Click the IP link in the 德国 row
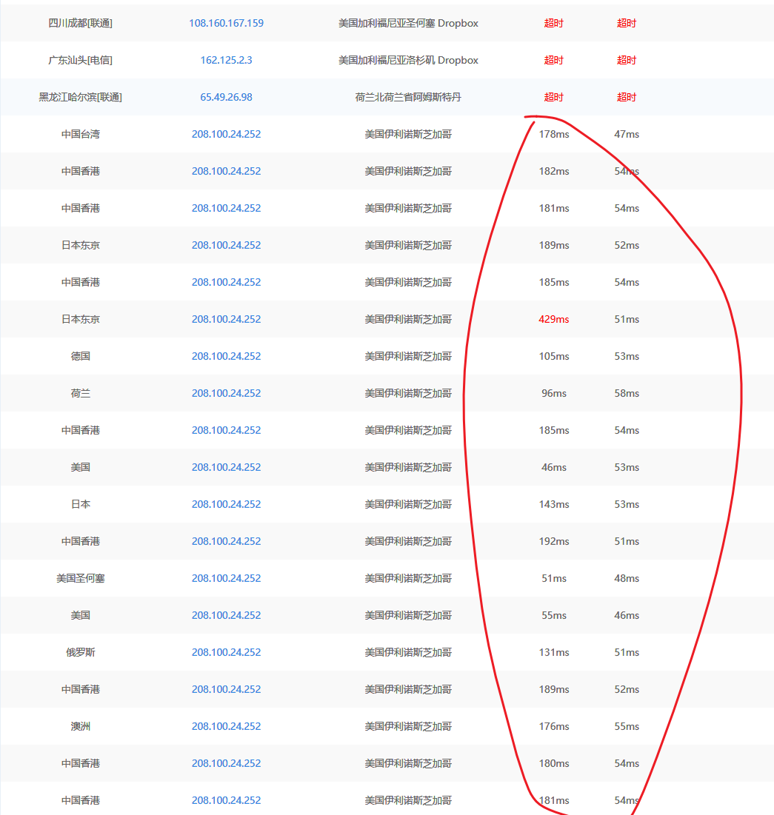774x815 pixels. 226,356
